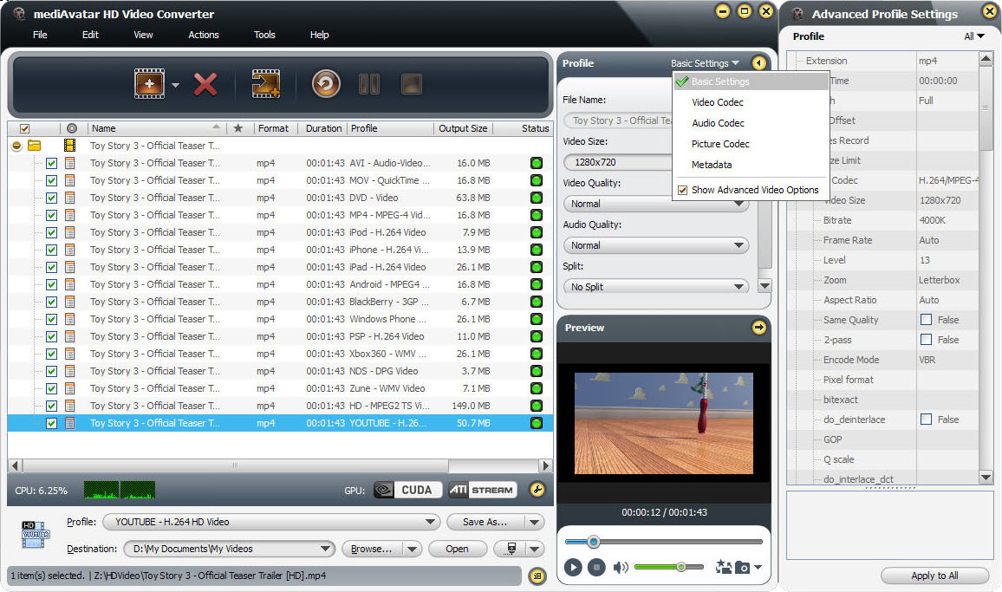The width and height of the screenshot is (1002, 592).
Task: Take a snapshot with camera icon
Action: (742, 567)
